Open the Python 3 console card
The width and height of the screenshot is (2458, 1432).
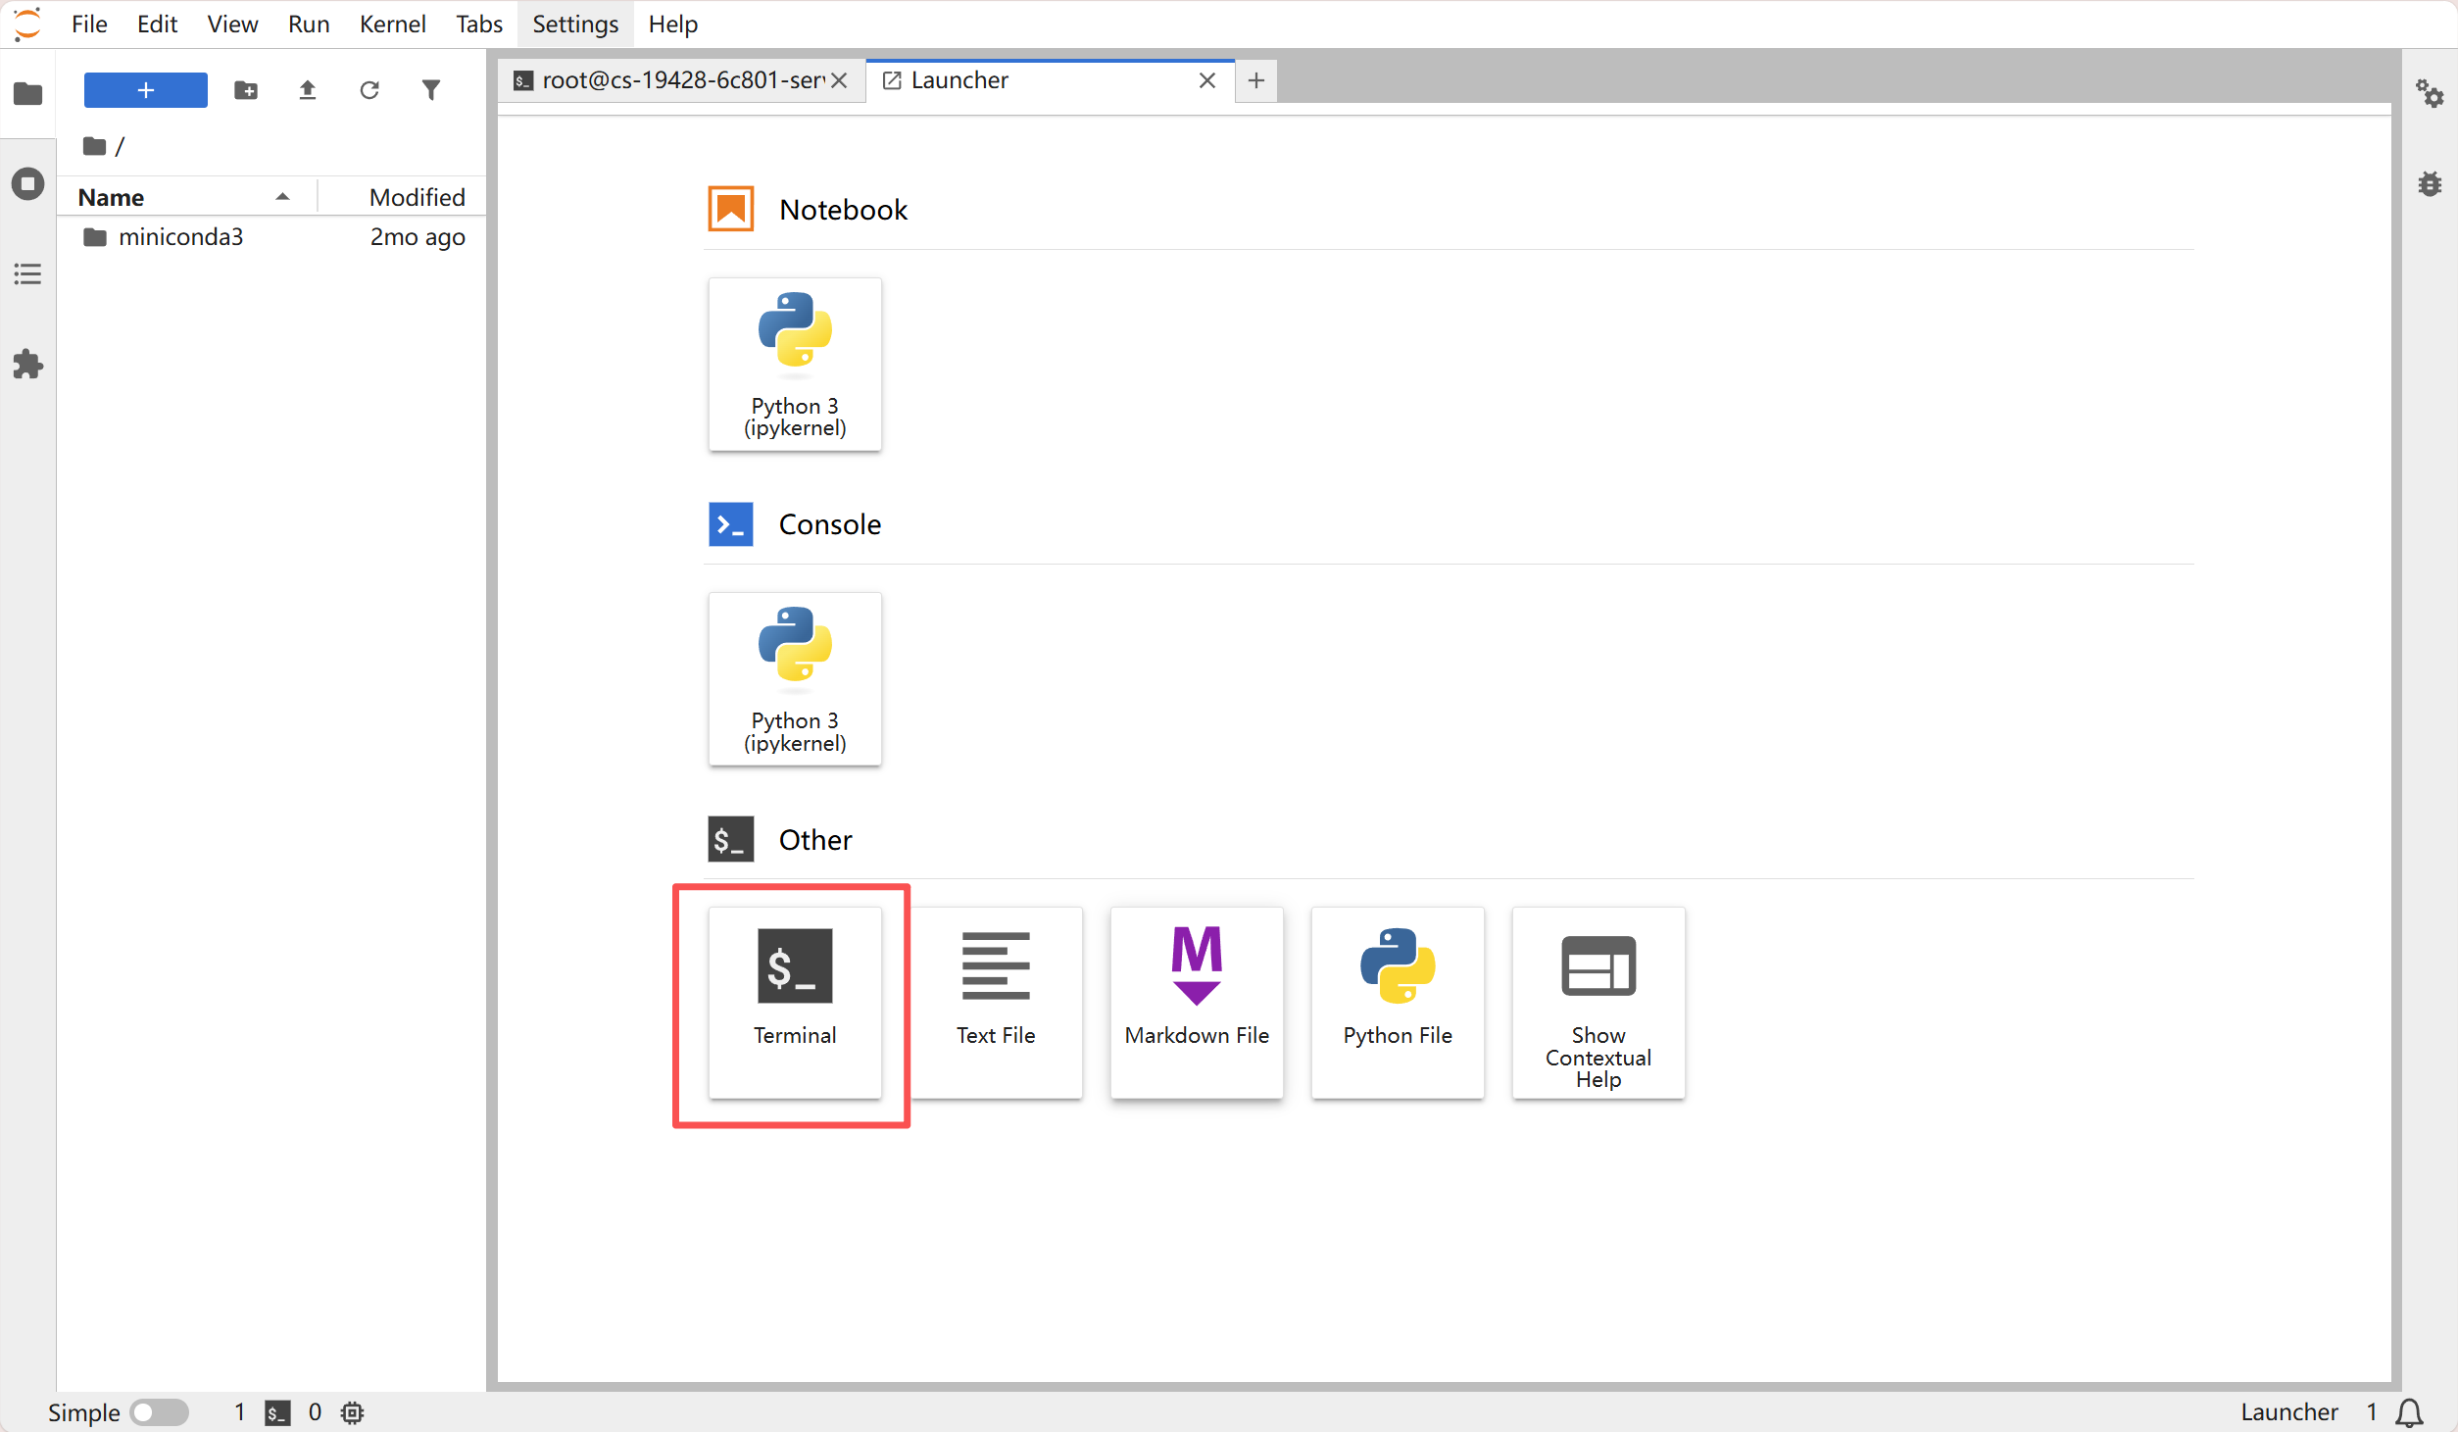coord(794,678)
